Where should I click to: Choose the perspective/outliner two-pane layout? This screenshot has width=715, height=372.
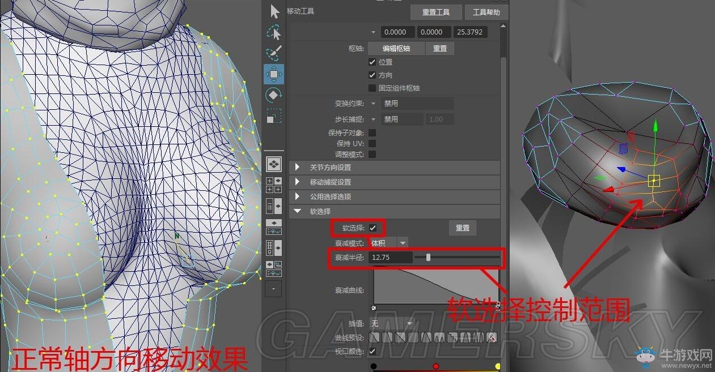274,206
